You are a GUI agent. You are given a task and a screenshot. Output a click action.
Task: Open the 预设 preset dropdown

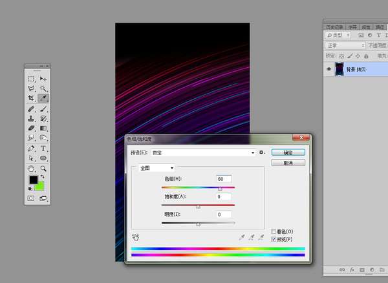coord(203,152)
